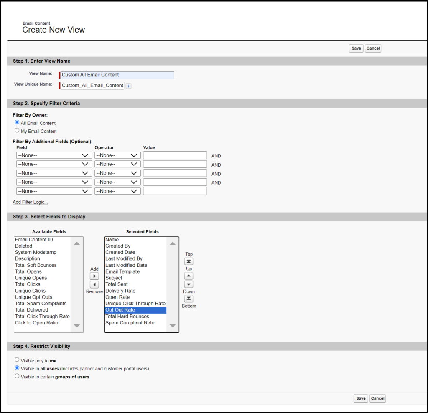Click fifth filter Value input

tap(175, 191)
